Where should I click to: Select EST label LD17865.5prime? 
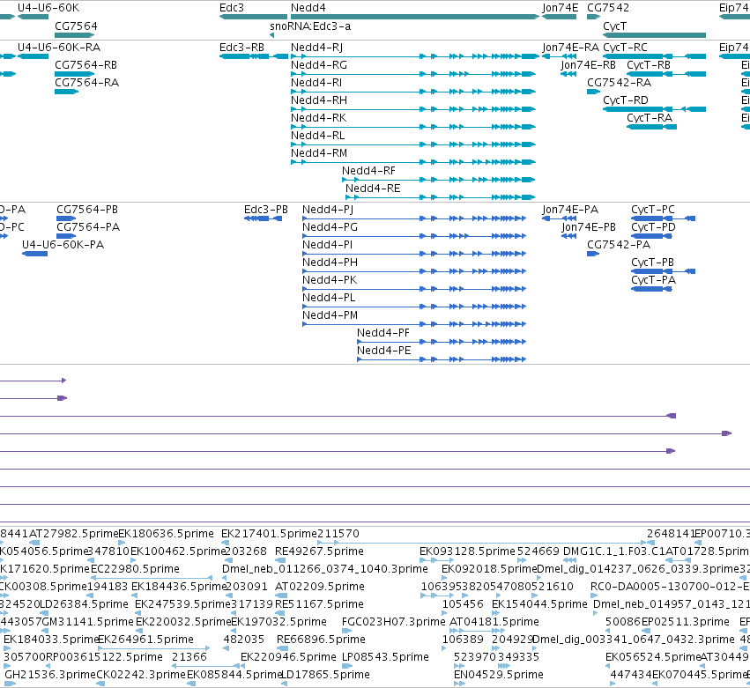pos(325,675)
